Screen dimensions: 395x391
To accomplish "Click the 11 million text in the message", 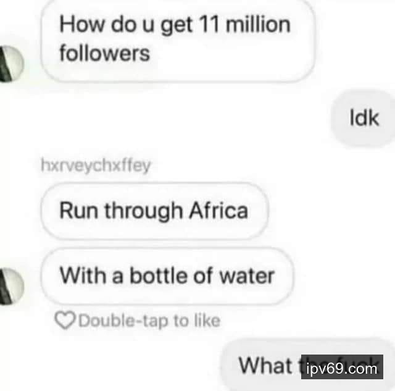I will tap(244, 25).
